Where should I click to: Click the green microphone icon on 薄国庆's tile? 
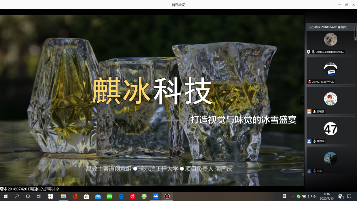click(313, 52)
